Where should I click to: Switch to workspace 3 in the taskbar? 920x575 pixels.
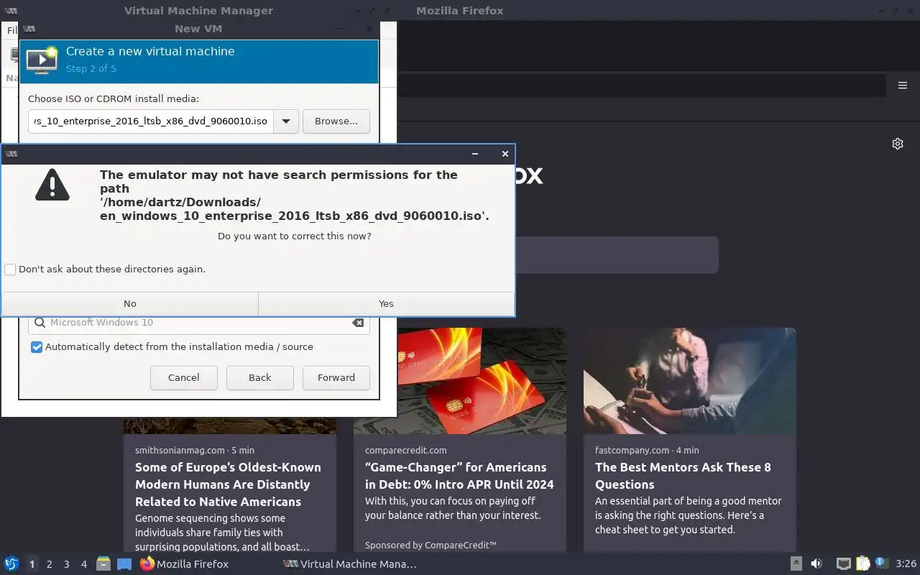click(x=67, y=564)
